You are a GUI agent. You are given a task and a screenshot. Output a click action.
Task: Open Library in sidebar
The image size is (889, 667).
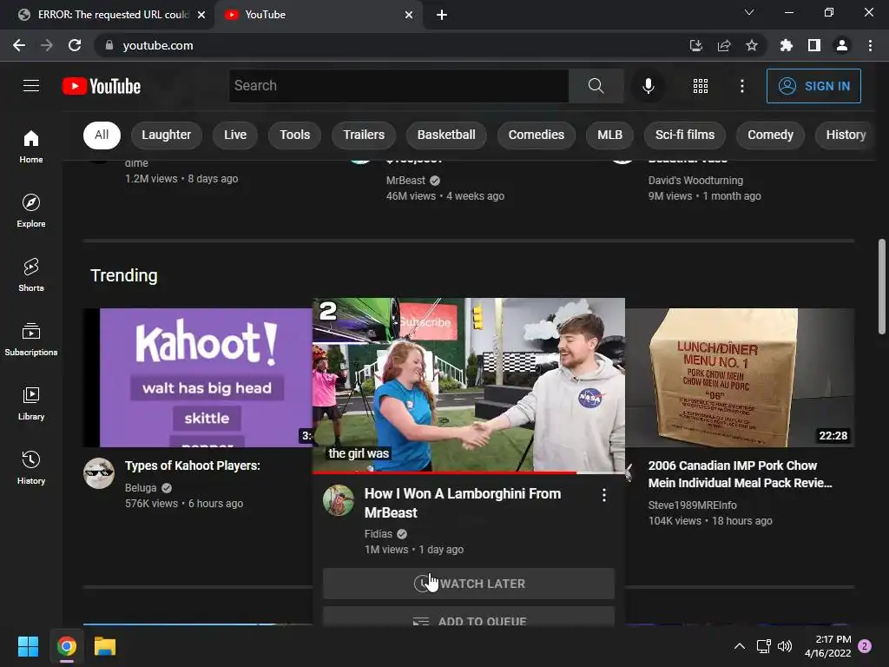click(31, 403)
